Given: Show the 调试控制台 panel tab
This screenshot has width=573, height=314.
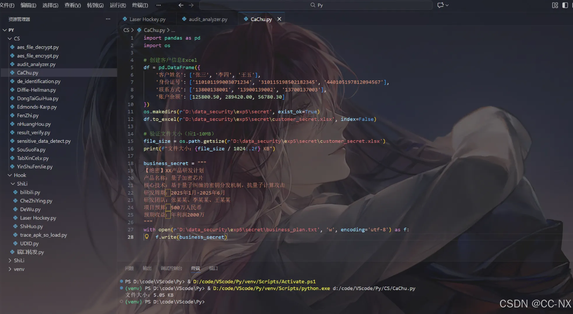Looking at the screenshot, I should (x=171, y=268).
